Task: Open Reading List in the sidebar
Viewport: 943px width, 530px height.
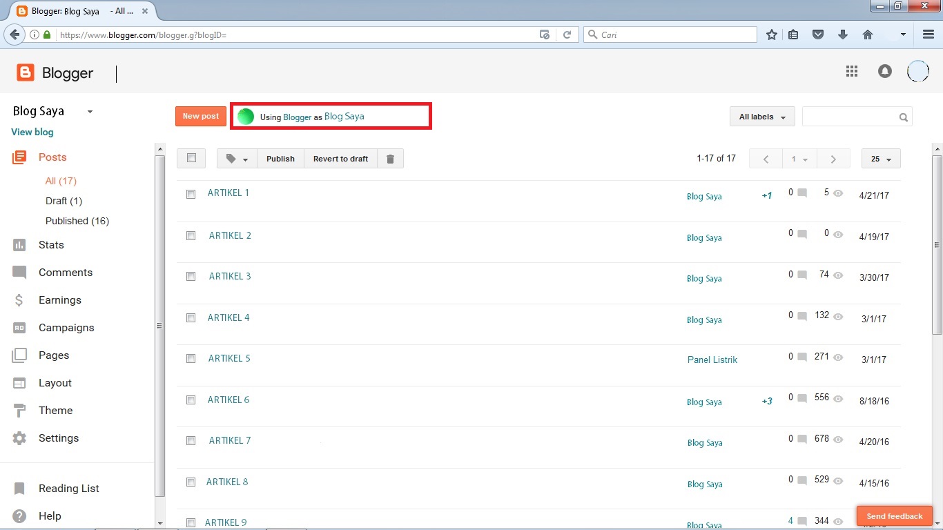Action: pyautogui.click(x=69, y=489)
